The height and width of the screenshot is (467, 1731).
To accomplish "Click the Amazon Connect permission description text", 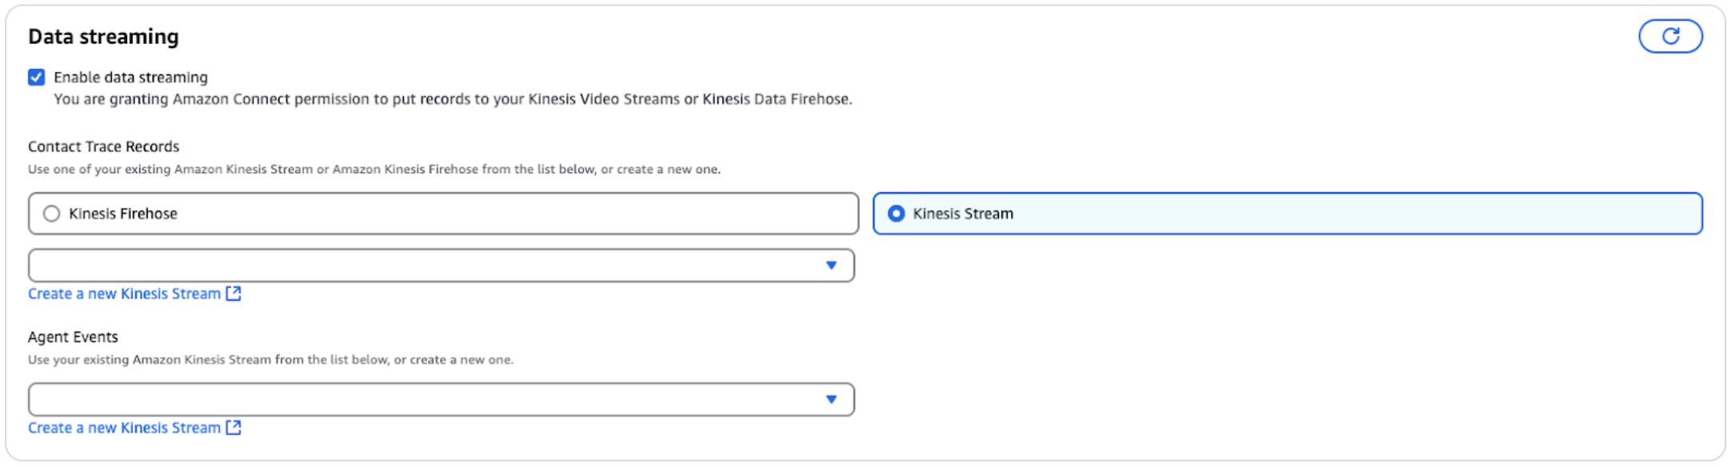I will click(x=453, y=99).
